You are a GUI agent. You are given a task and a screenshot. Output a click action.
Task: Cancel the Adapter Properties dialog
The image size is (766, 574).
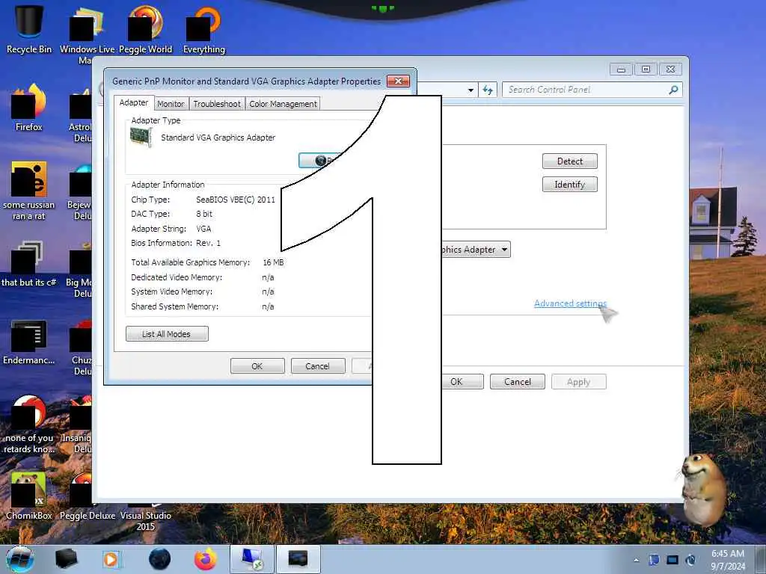pyautogui.click(x=317, y=366)
